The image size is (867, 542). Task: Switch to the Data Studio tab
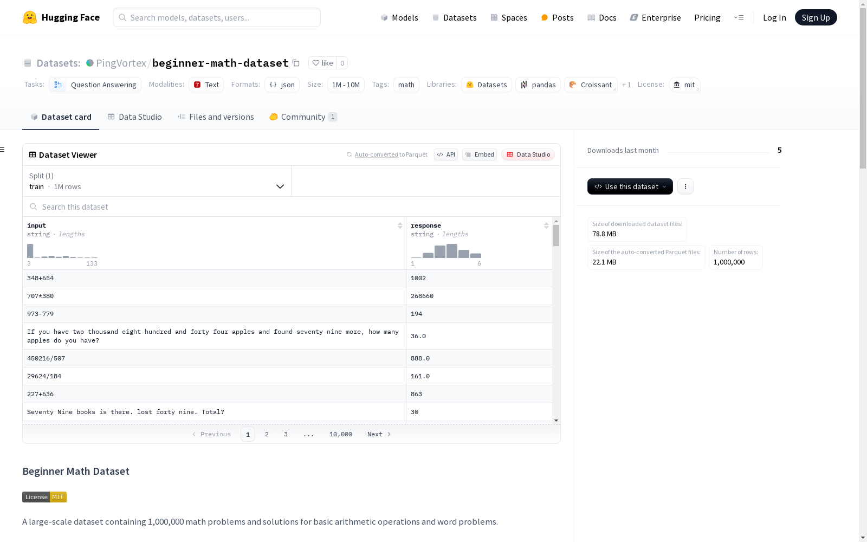134,117
